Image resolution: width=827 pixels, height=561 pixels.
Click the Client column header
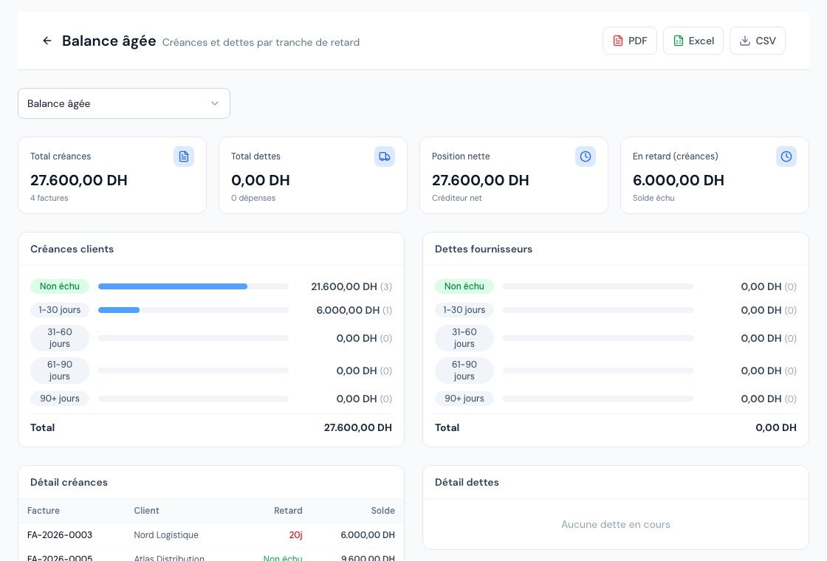coord(147,510)
